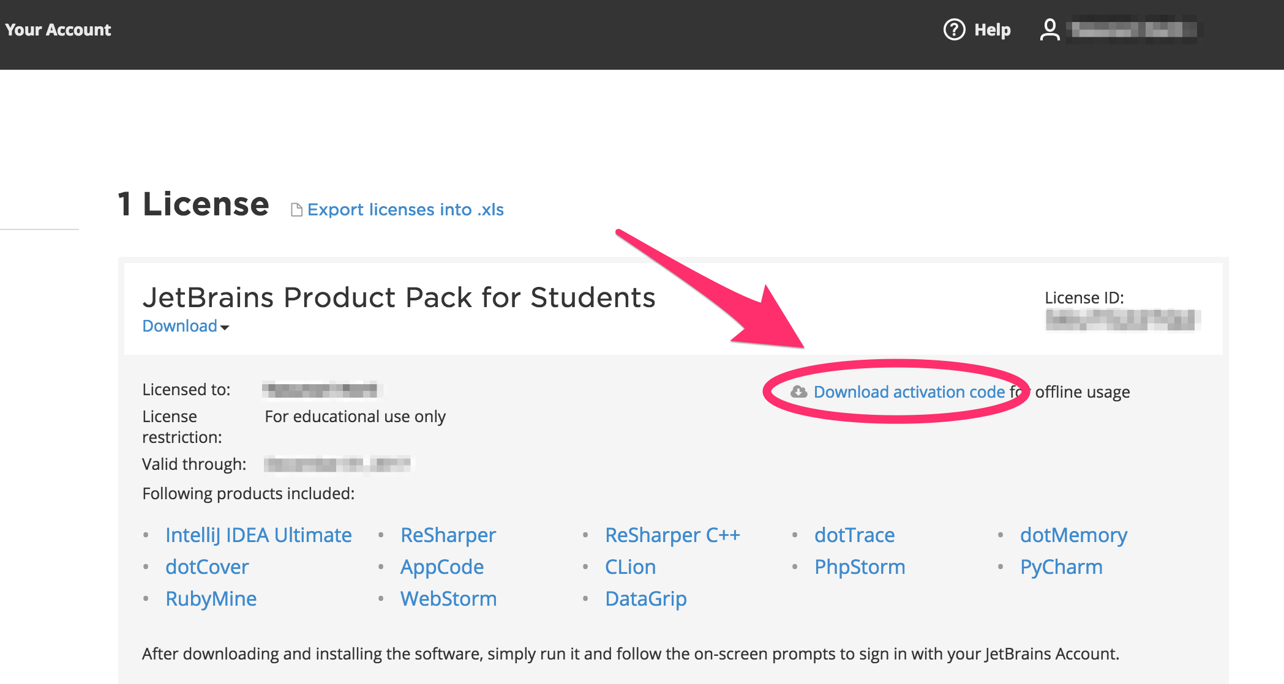The height and width of the screenshot is (684, 1284).
Task: Open Your Account home link
Action: 58,29
